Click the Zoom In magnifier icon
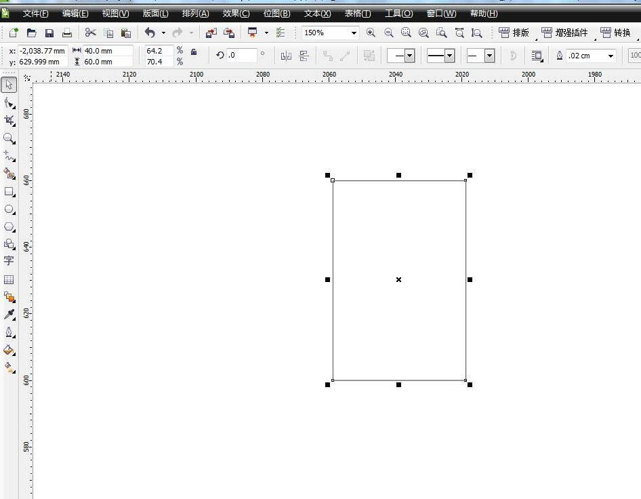Image resolution: width=641 pixels, height=499 pixels. pos(371,33)
